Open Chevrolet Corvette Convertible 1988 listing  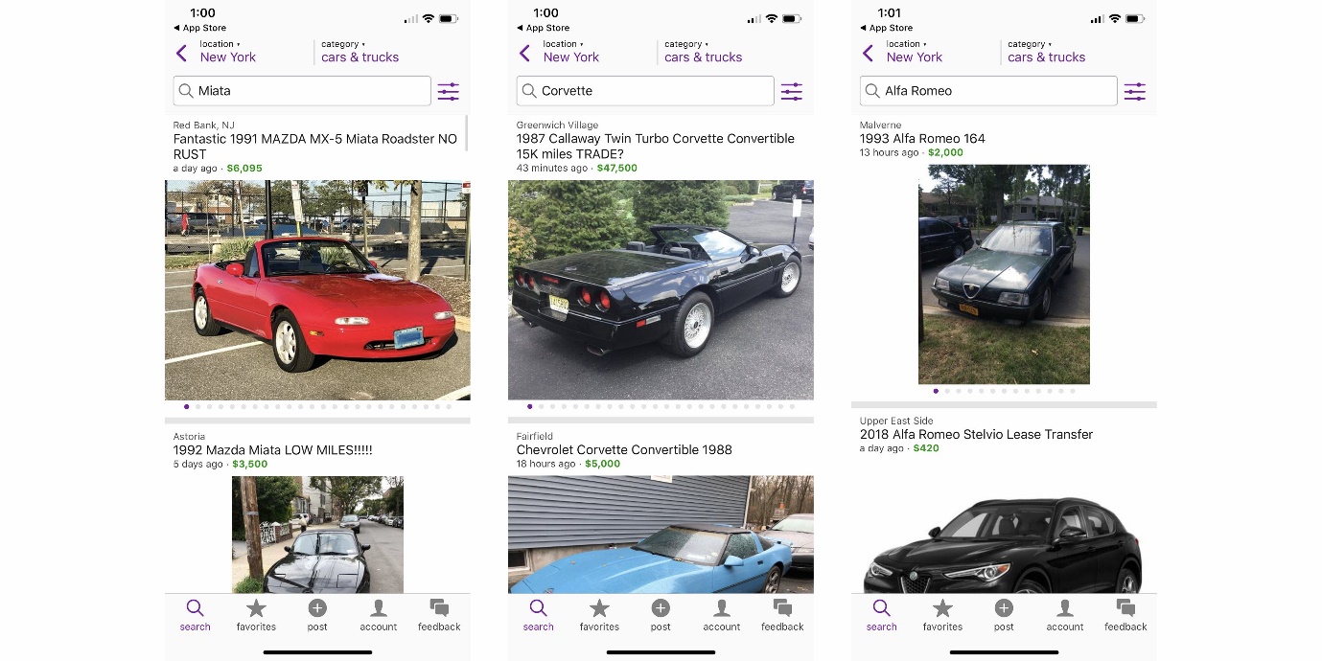[x=624, y=449]
